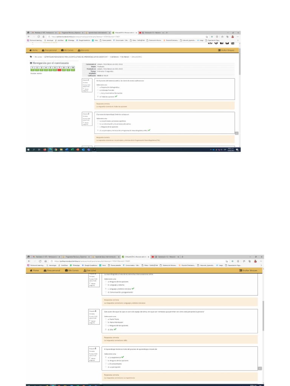Jump to question 7 in quiz navigation
290x386 pixels.
click(59, 69)
